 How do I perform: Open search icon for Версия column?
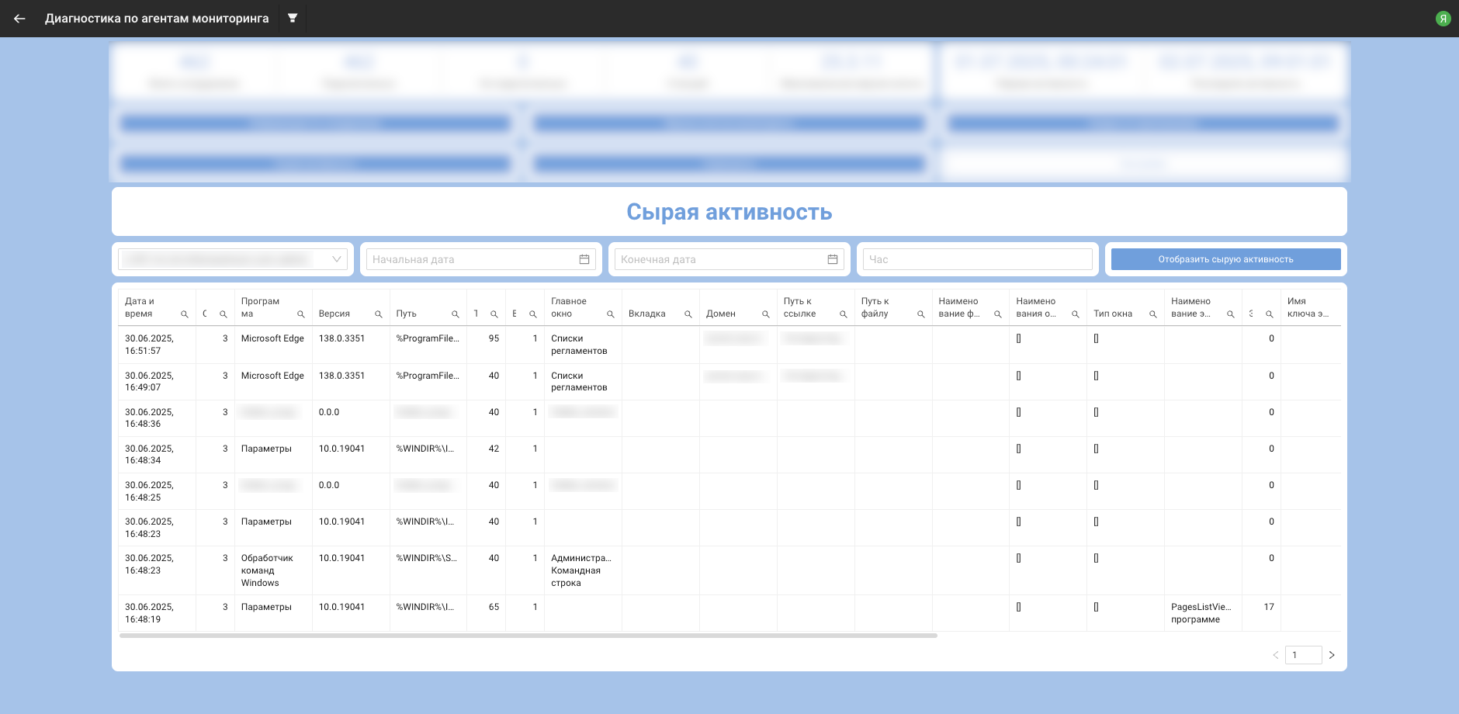pyautogui.click(x=379, y=314)
